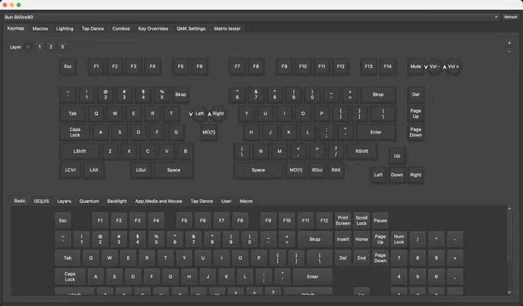Select the F13 key in the keymap
Screen dimensions: 523x306
pyautogui.click(x=369, y=66)
